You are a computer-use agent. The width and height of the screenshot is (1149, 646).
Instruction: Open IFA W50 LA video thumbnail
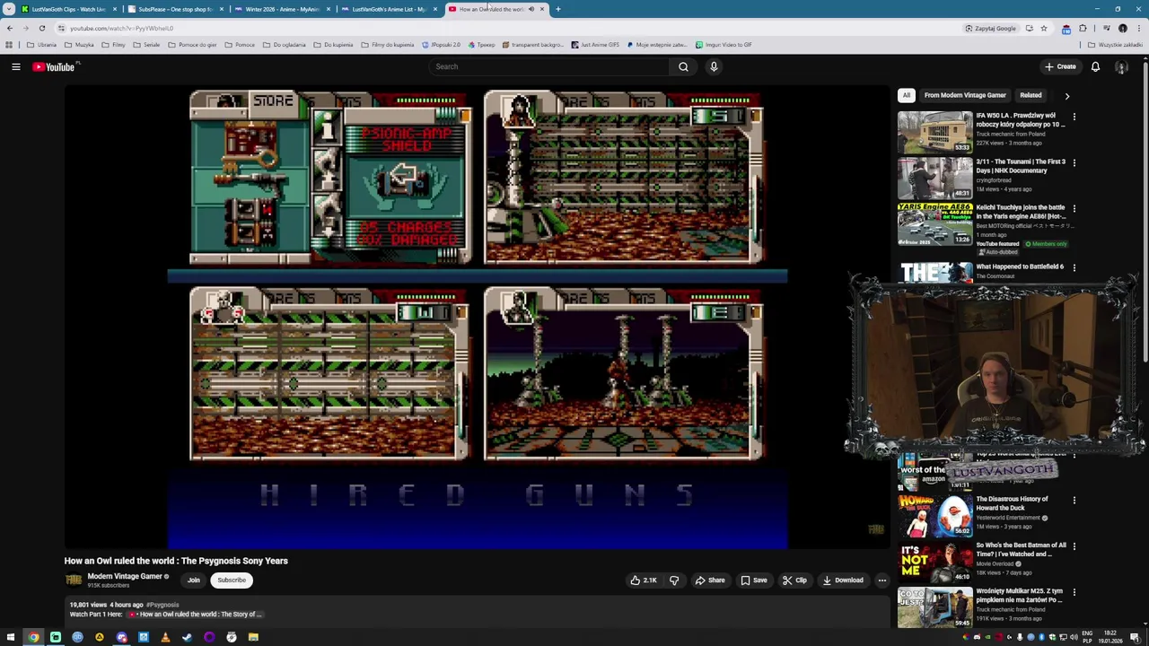click(934, 132)
